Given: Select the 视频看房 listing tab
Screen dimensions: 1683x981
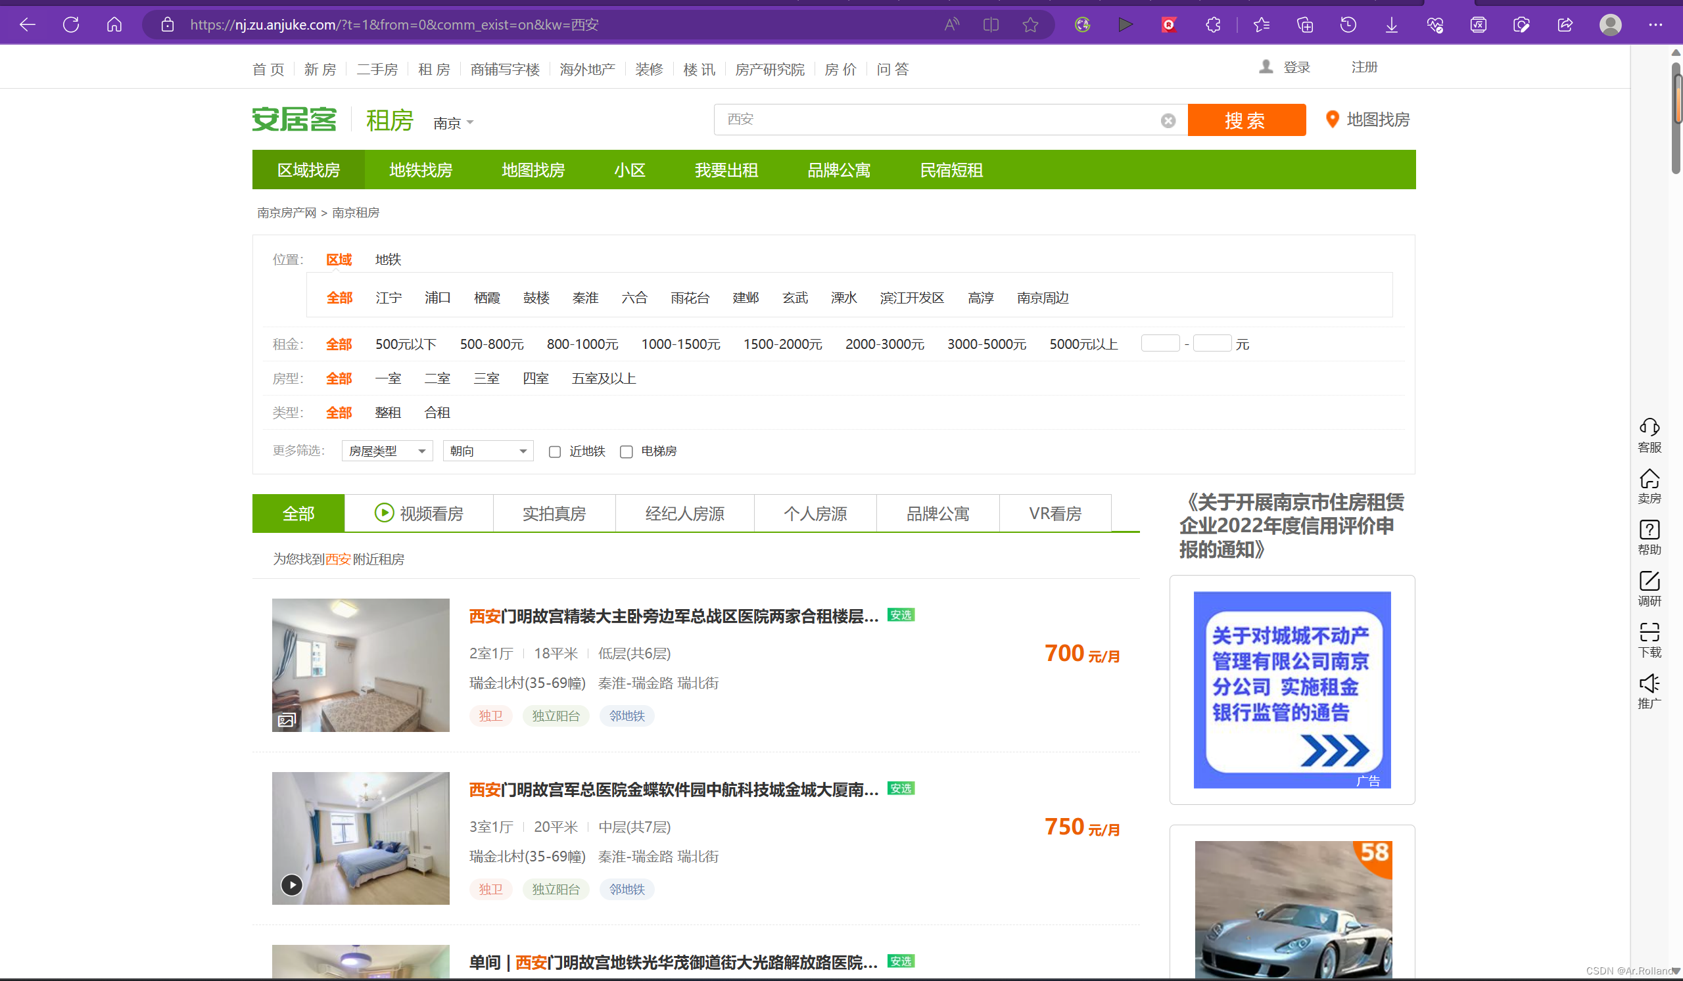Looking at the screenshot, I should (x=419, y=513).
